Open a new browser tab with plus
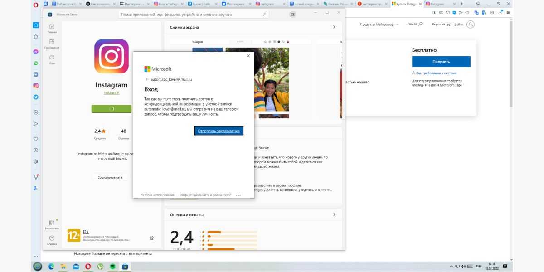544x272 pixels. tap(461, 4)
